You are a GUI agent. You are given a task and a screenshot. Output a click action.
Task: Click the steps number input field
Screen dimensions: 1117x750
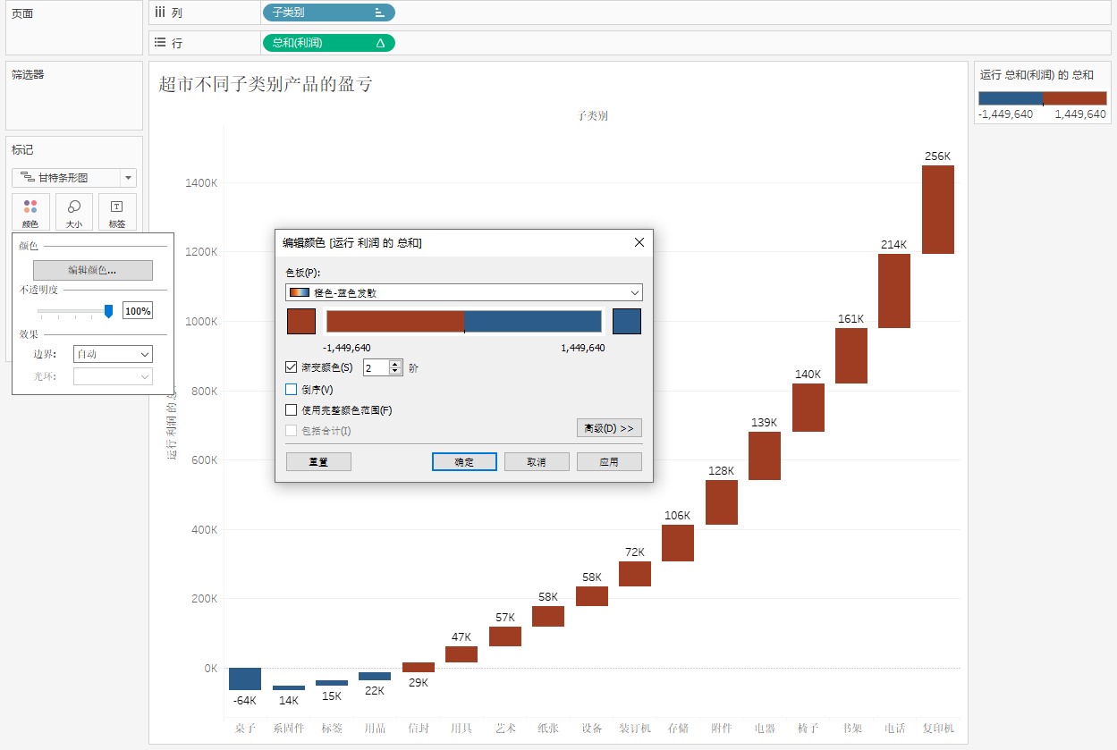[377, 367]
